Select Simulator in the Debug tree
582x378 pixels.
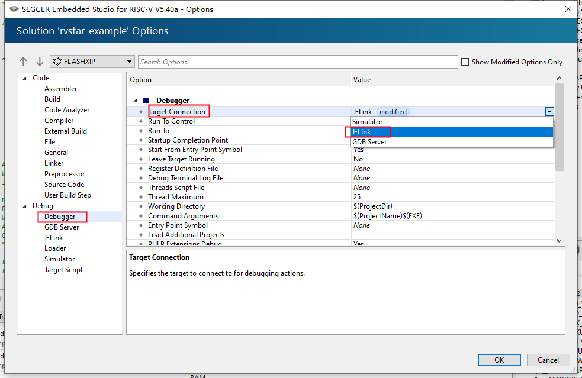pyautogui.click(x=59, y=259)
